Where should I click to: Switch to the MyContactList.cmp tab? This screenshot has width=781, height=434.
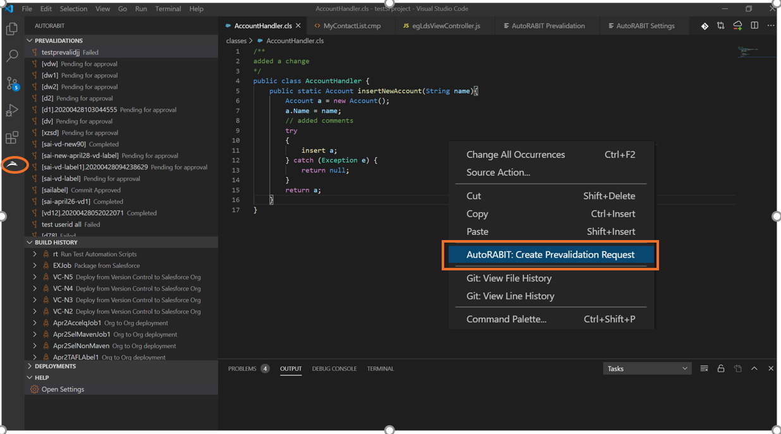point(353,26)
